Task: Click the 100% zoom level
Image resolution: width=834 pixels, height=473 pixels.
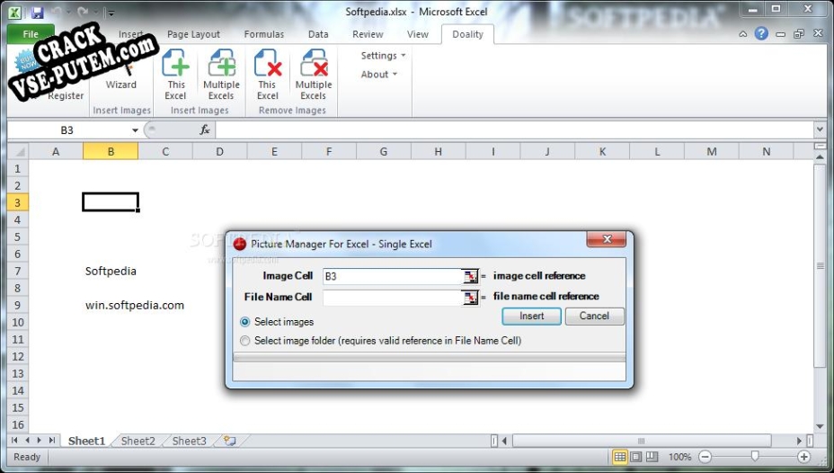Action: pos(679,457)
